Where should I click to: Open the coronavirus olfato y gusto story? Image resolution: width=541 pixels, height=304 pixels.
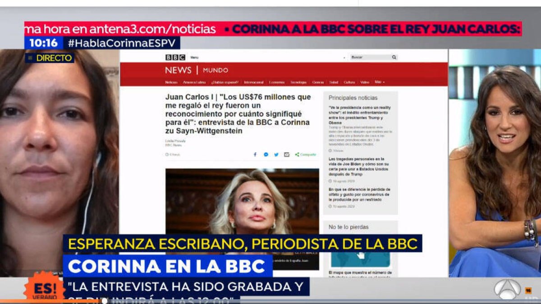359,194
